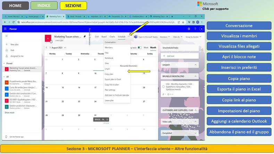The width and height of the screenshot is (274, 154).
Task: Click the INDICE button
Action: point(44,6)
